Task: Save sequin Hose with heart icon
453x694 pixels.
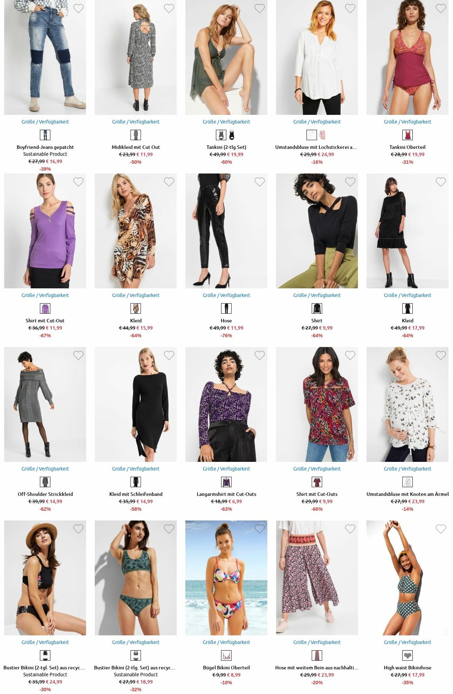Action: point(259,181)
